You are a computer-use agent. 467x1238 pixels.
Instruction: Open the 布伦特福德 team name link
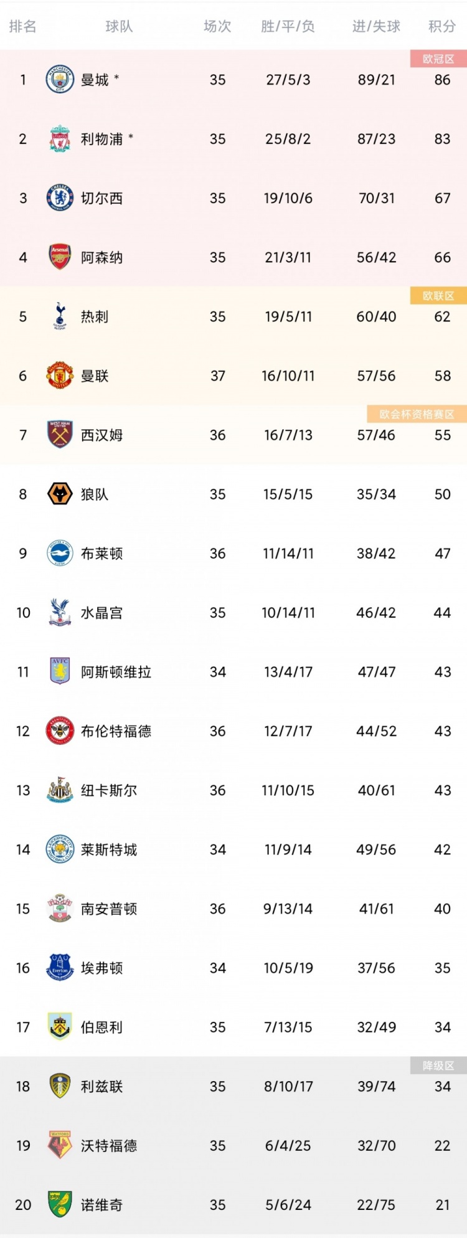pos(116,731)
